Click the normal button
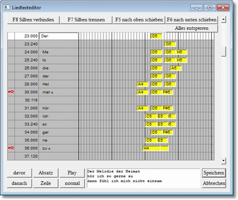This screenshot has height=200, width=238. pyautogui.click(x=72, y=183)
